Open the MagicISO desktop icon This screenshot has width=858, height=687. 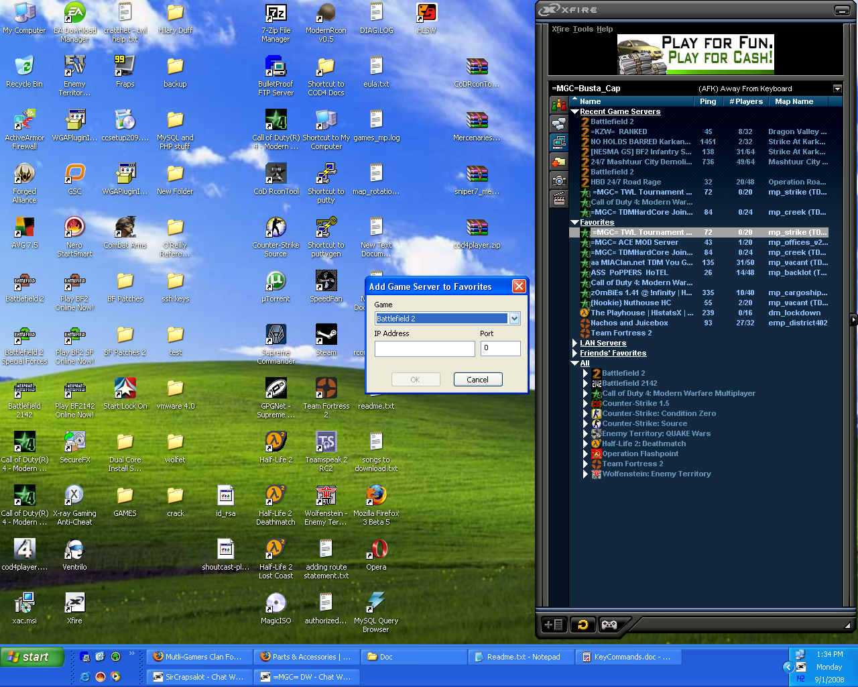click(275, 609)
